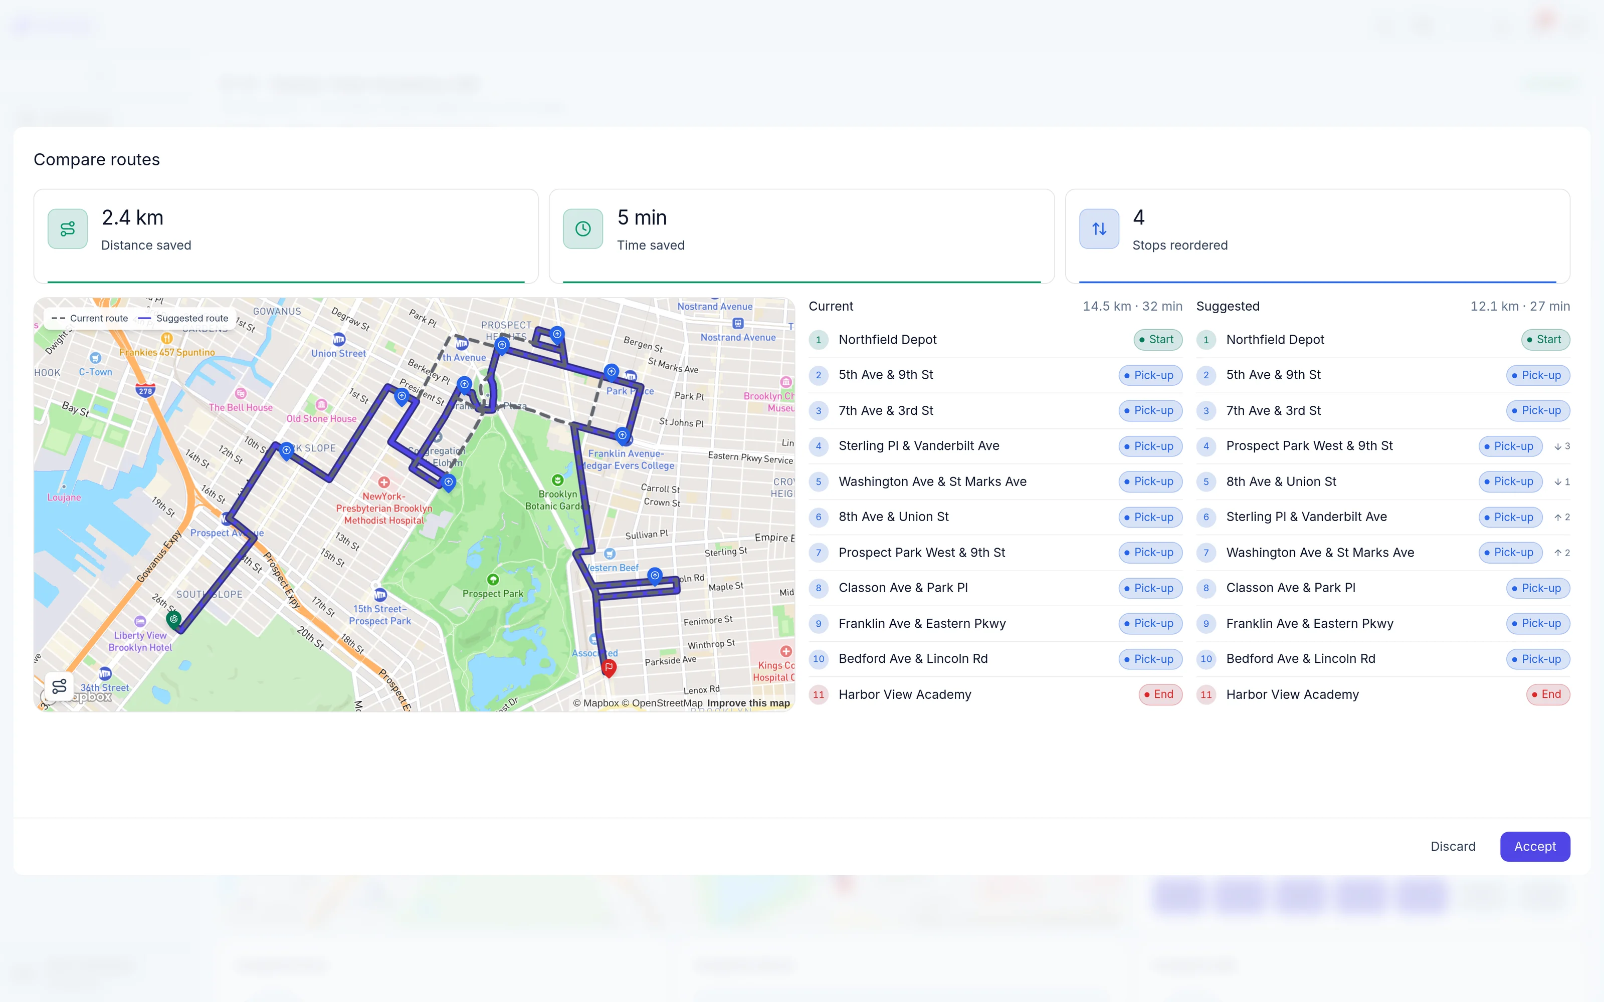
Task: Click the Suggested route legend label
Action: (x=191, y=318)
